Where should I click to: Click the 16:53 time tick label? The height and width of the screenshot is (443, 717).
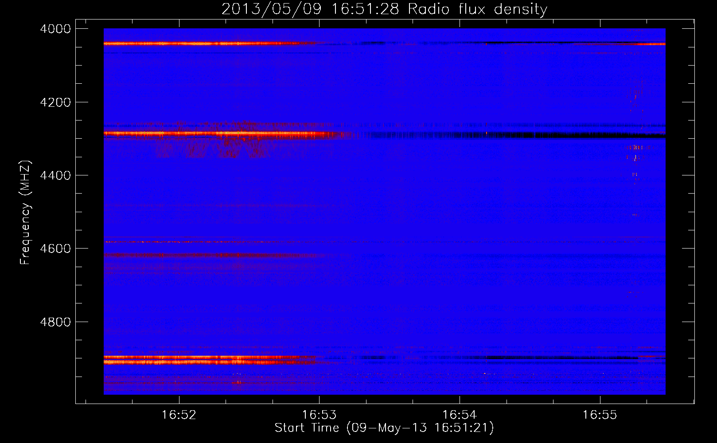coord(319,415)
